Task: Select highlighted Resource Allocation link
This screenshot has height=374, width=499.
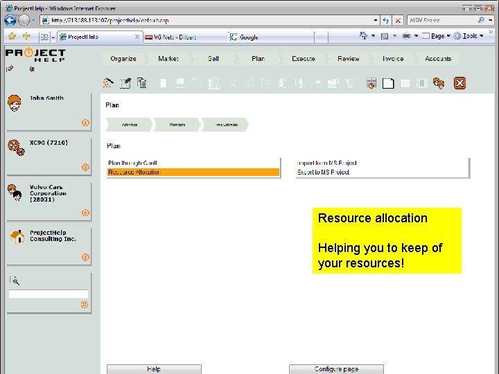Action: pyautogui.click(x=193, y=172)
